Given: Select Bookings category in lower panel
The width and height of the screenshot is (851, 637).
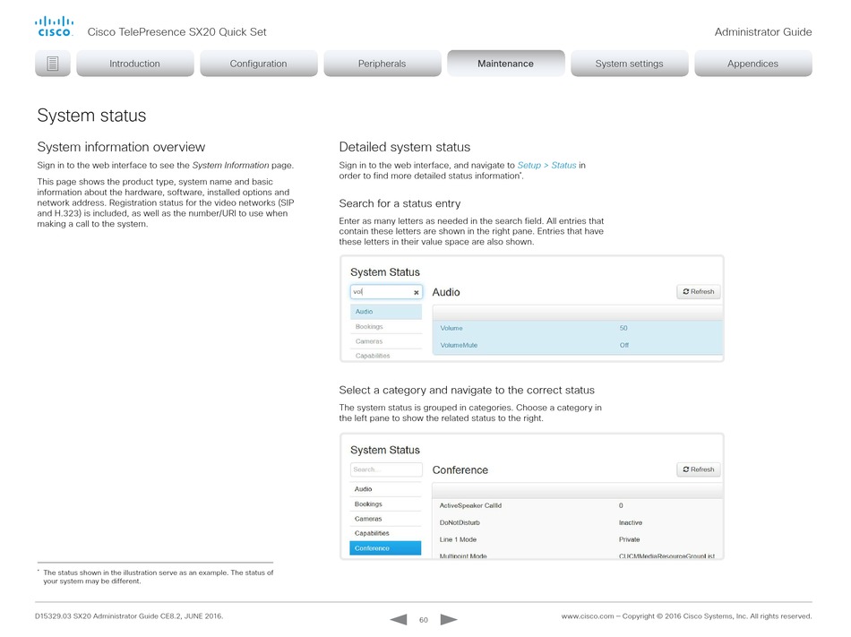Looking at the screenshot, I should [386, 504].
